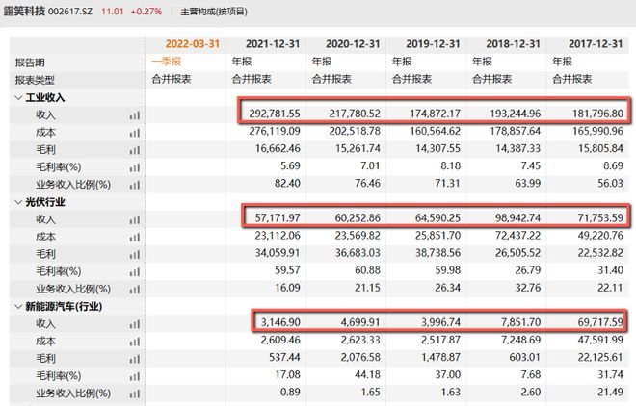
Task: Select the 2022-03-31 column header
Action: [193, 43]
